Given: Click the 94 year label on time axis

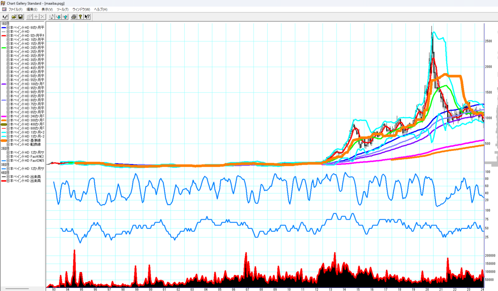Looking at the screenshot, I should (68, 289).
